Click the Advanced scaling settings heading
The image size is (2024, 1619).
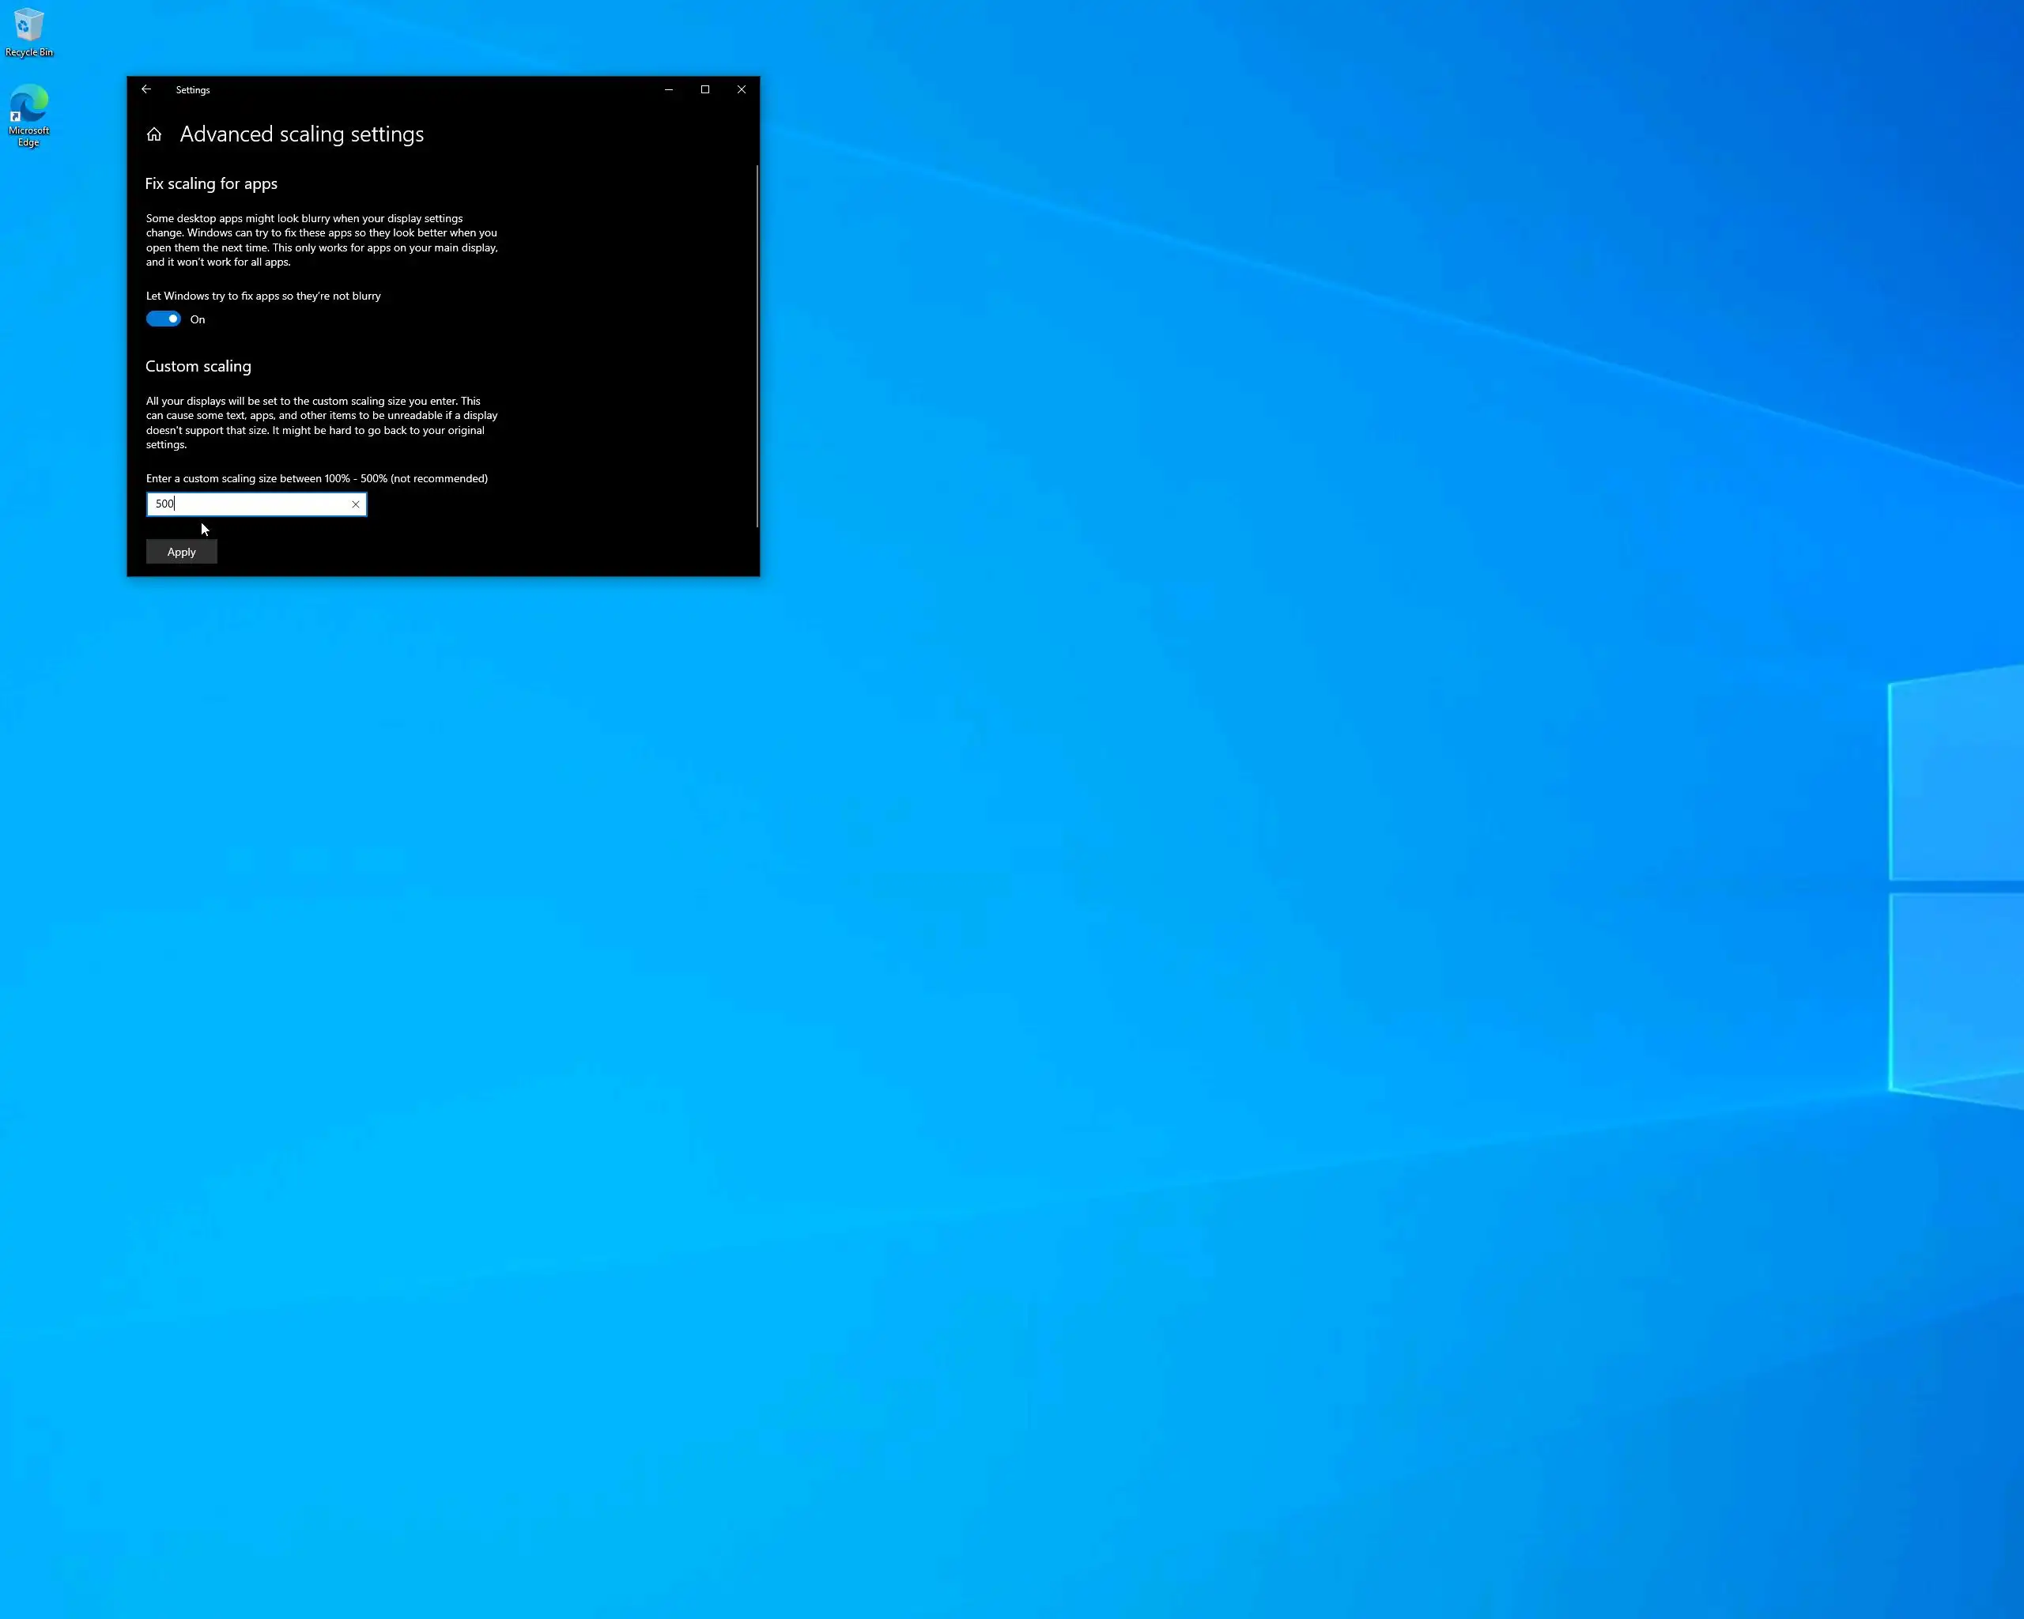[x=301, y=134]
